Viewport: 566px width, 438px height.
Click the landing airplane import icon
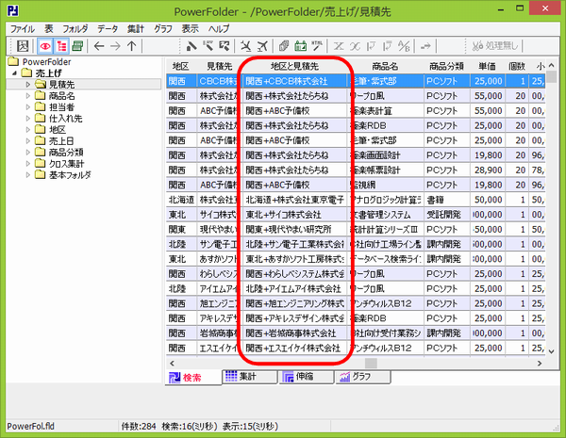pos(246,46)
